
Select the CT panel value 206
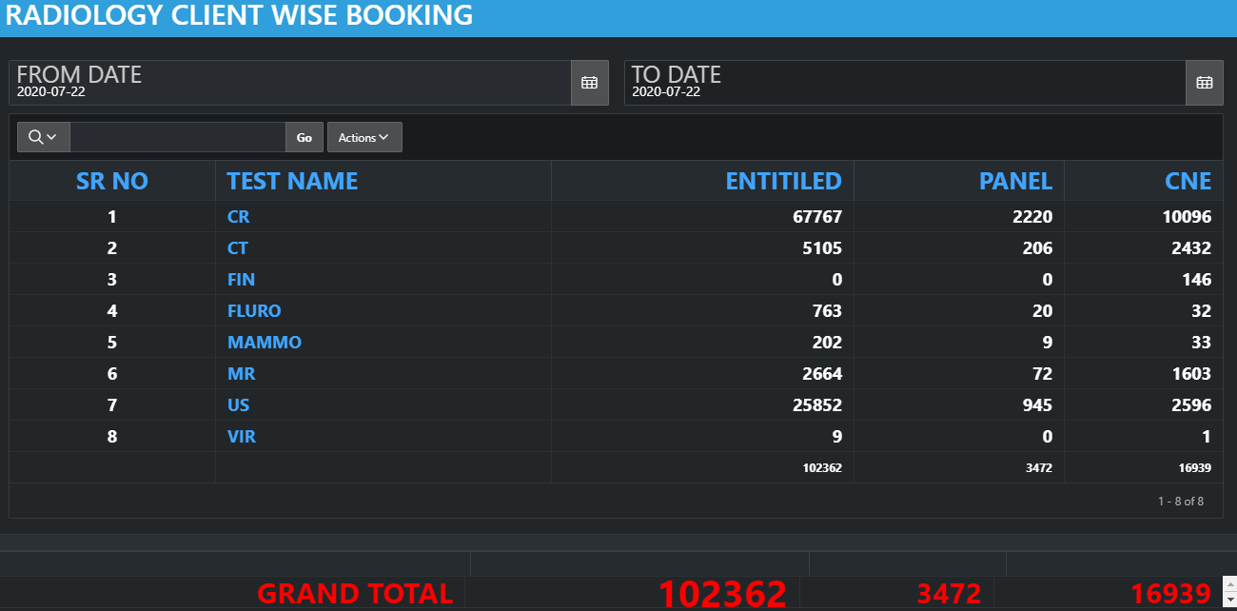[1037, 248]
